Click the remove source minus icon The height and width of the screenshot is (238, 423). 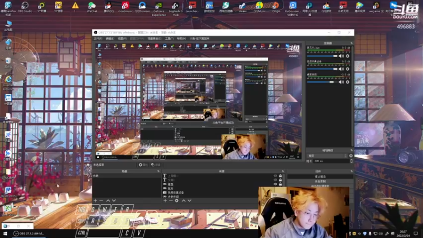coord(171,200)
